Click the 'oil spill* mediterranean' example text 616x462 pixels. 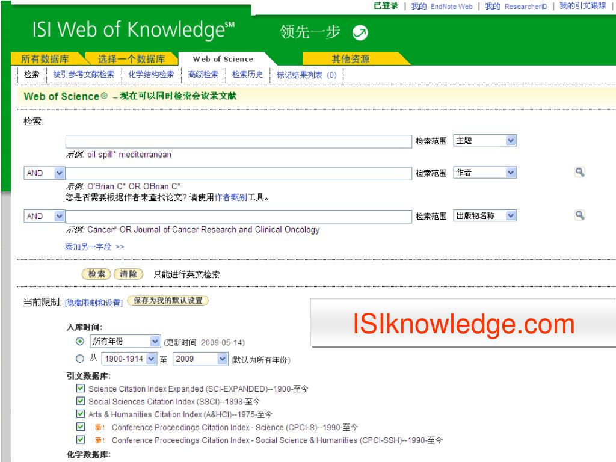coord(129,155)
